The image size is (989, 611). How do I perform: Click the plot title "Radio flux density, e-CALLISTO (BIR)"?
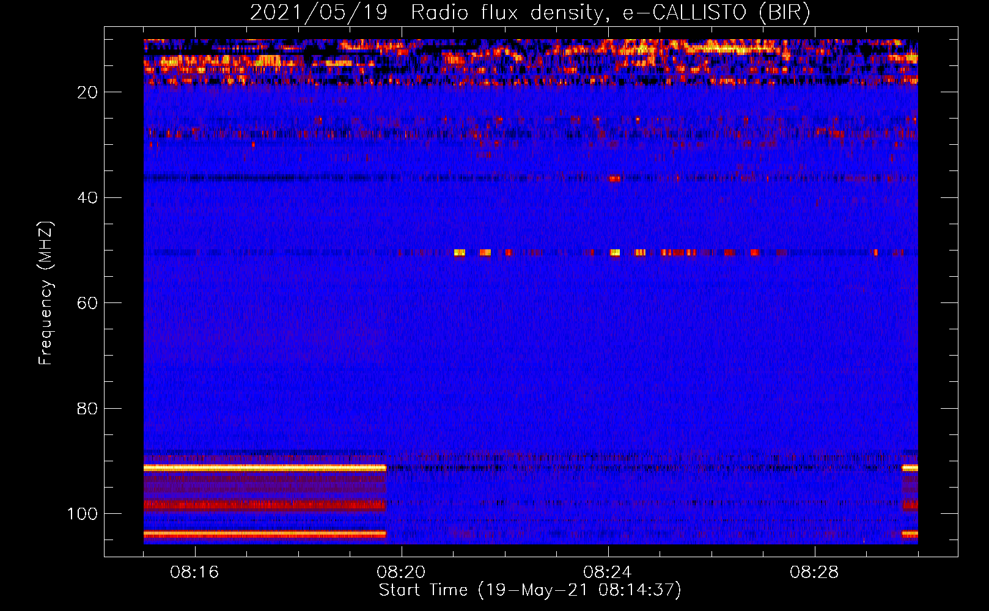click(x=610, y=13)
